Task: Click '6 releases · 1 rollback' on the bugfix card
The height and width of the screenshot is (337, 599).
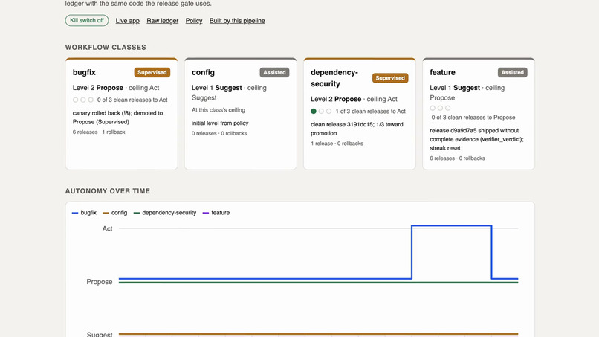Action: (x=99, y=132)
